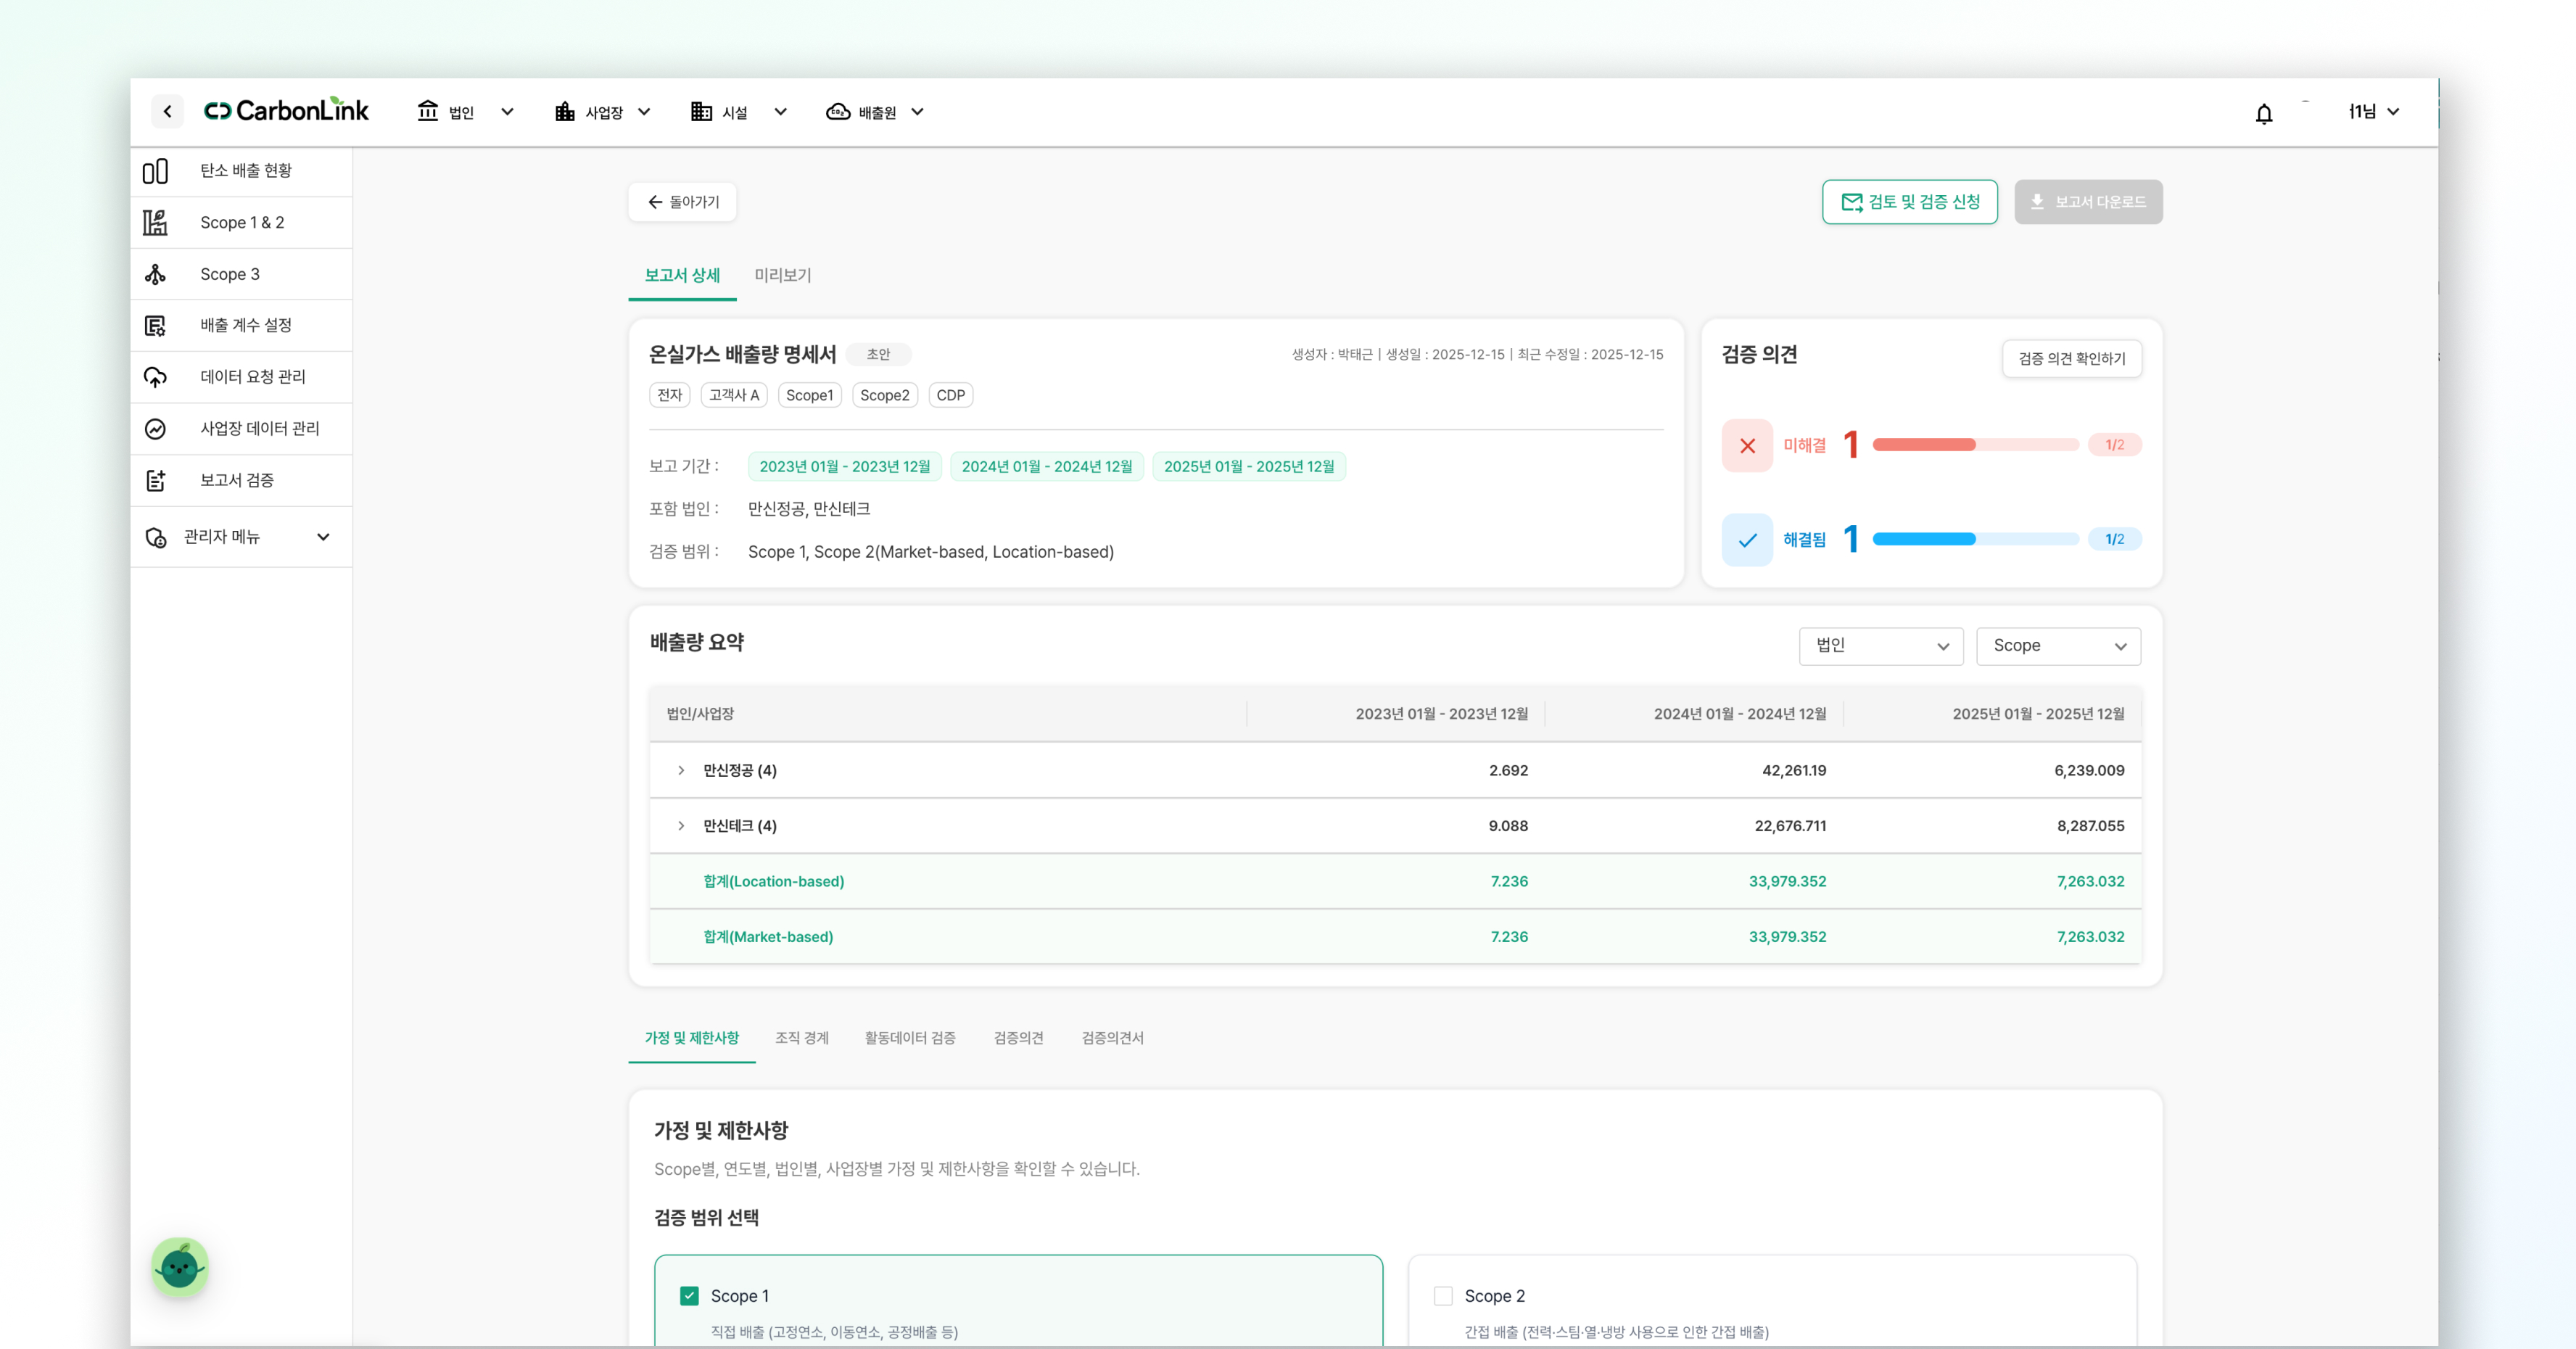
Task: Select the 검증의견 tab
Action: tap(1018, 1038)
